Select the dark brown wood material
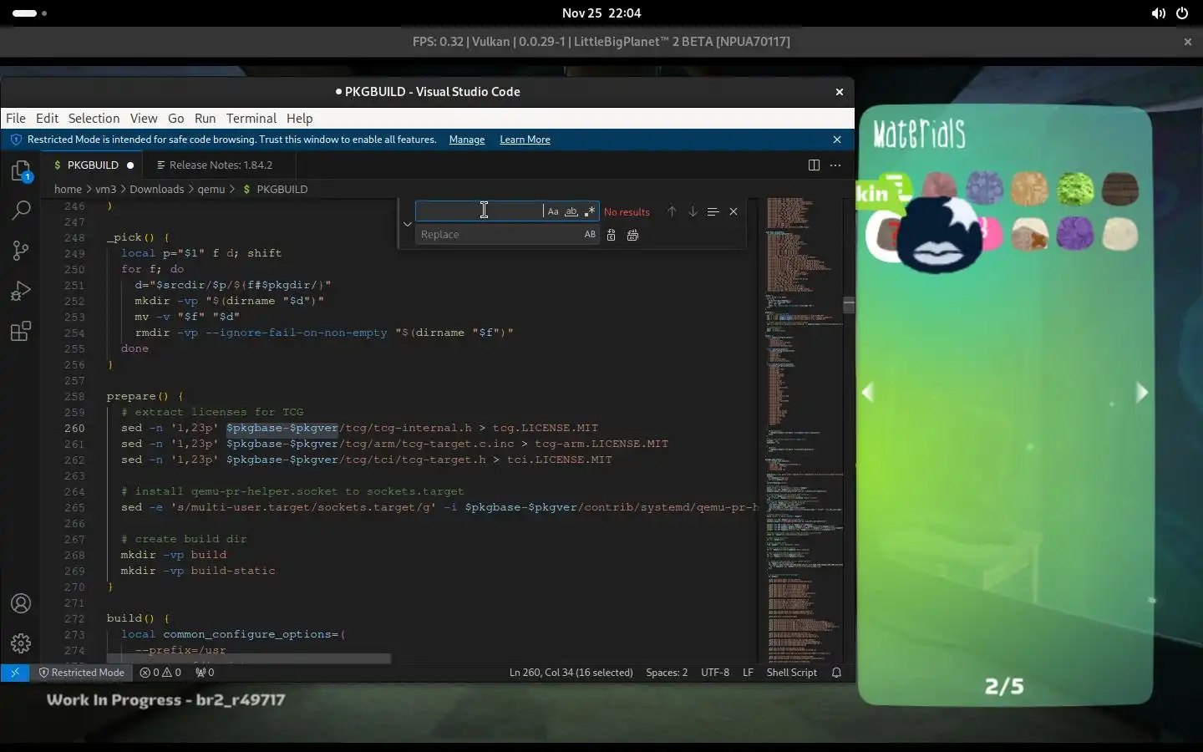Screen dimensions: 1203x752 point(1119,189)
